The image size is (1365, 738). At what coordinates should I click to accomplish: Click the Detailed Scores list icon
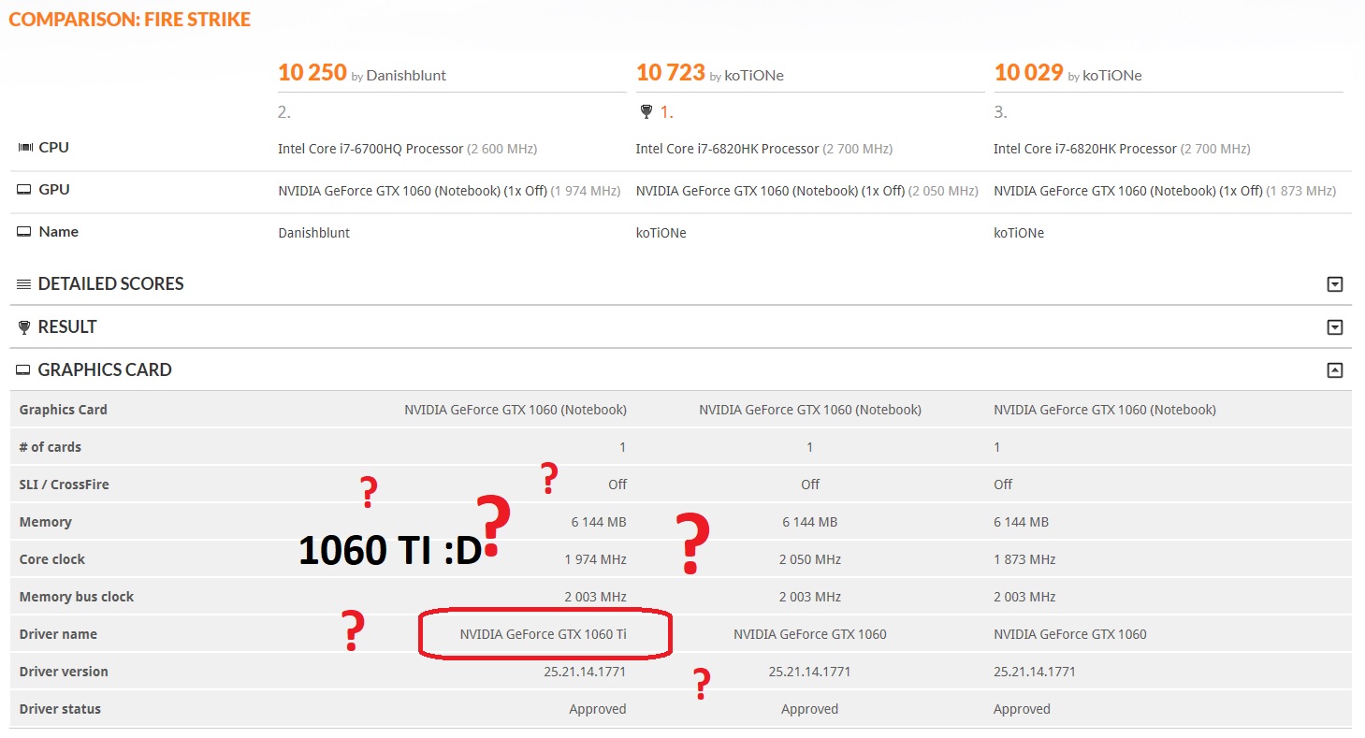24,284
